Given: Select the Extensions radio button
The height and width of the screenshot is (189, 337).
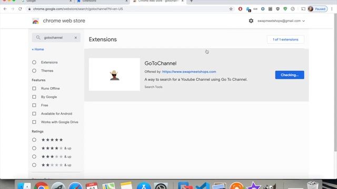Looking at the screenshot, I should [34, 62].
